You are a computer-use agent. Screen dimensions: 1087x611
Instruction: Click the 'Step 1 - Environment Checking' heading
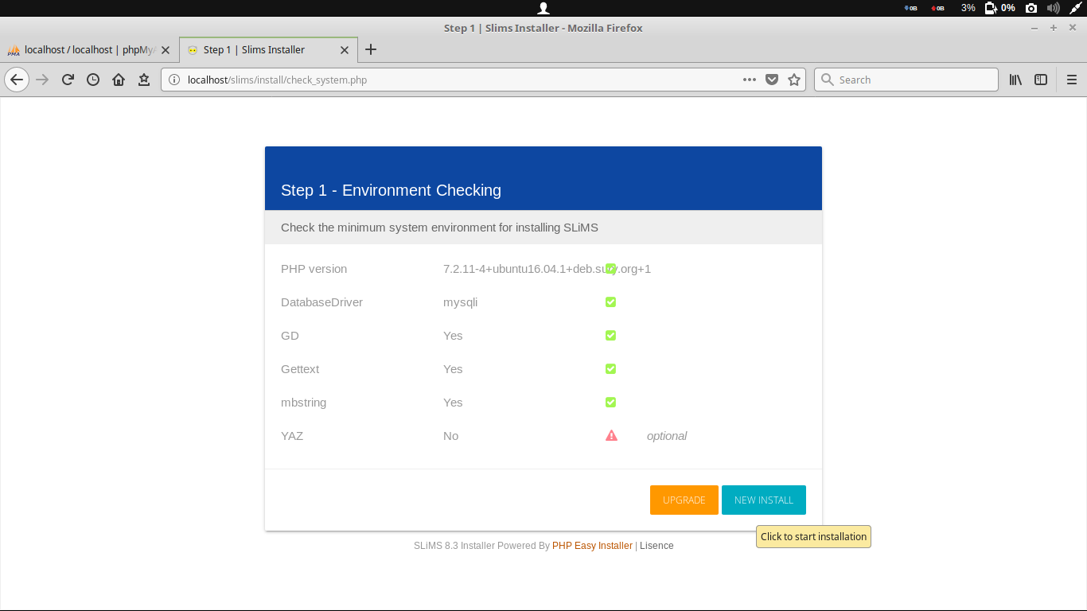click(391, 190)
